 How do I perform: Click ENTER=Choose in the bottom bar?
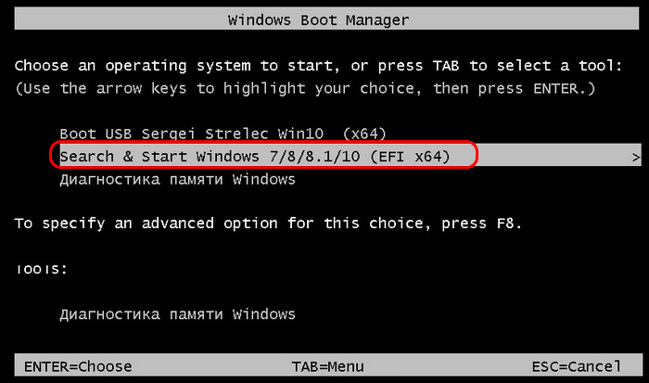pos(78,366)
